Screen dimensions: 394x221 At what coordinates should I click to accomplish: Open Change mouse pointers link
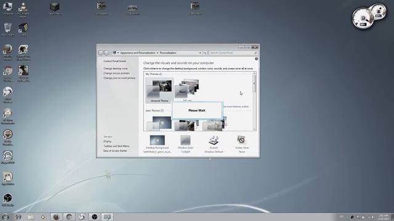116,73
